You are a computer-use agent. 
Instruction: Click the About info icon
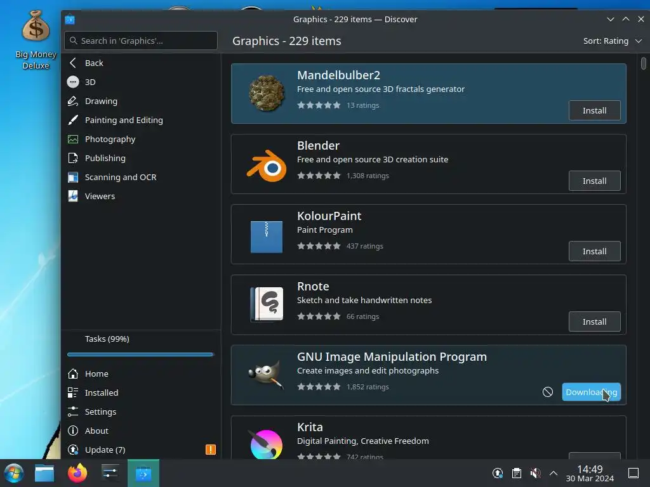tap(73, 431)
